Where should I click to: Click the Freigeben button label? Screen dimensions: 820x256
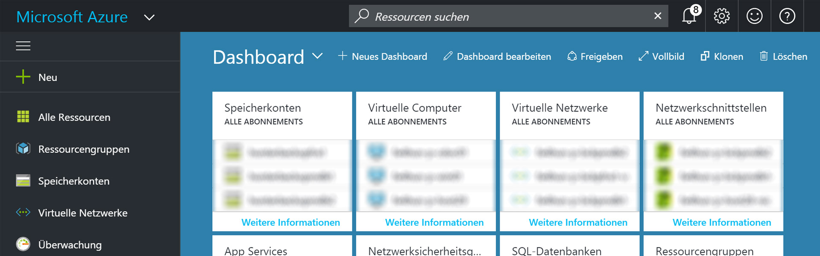click(x=601, y=57)
